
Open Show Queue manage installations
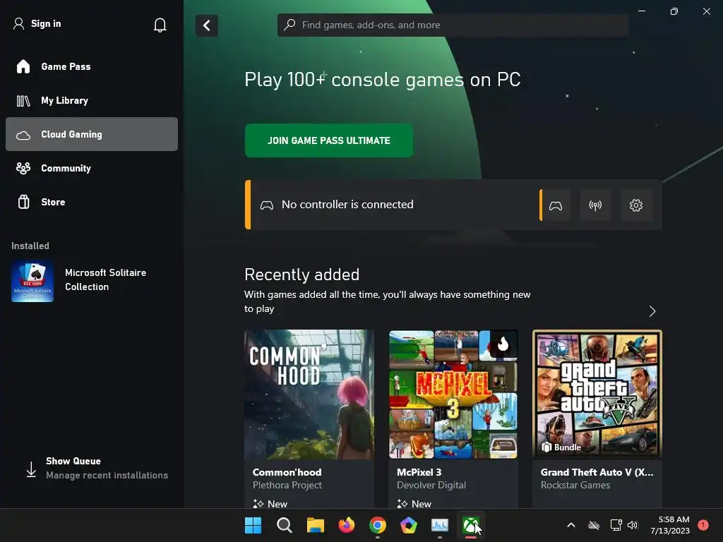pos(97,469)
